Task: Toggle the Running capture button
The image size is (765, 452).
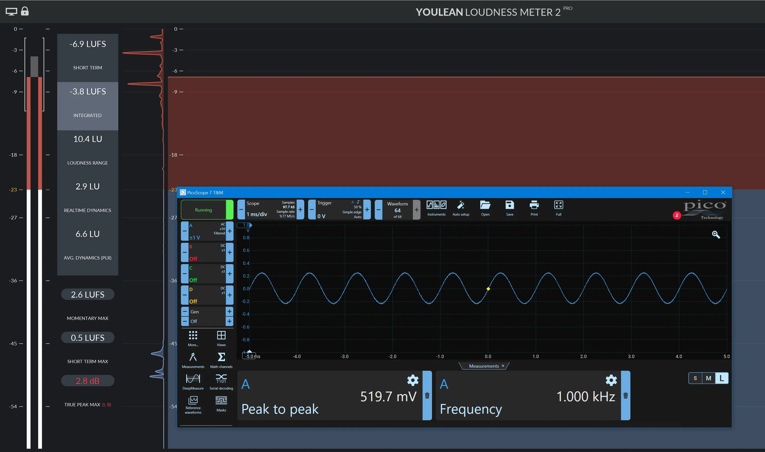Action: 204,210
